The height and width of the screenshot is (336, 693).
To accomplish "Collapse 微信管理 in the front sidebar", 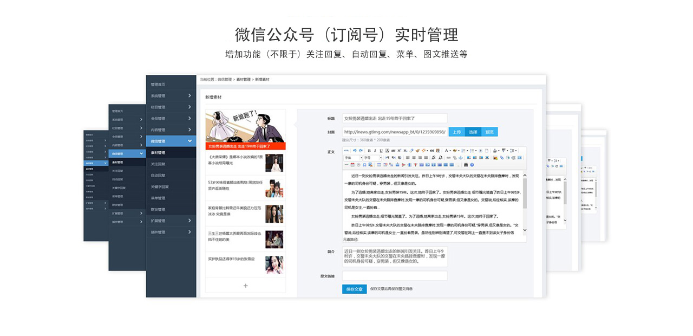I will [171, 141].
